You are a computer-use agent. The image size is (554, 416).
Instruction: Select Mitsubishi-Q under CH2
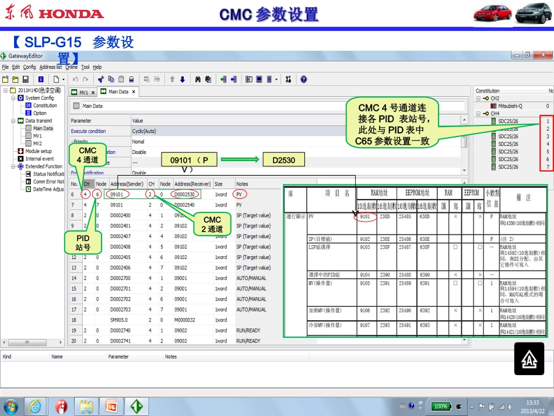[510, 106]
